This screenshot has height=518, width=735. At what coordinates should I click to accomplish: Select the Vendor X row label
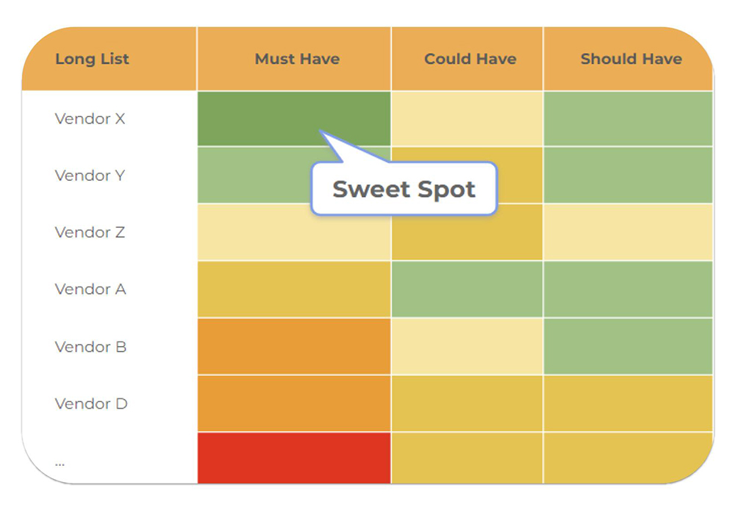pyautogui.click(x=90, y=118)
